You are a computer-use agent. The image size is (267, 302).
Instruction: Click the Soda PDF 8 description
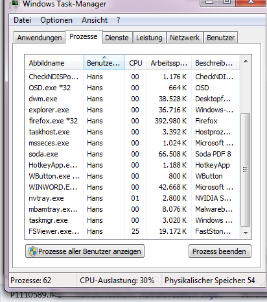(213, 154)
